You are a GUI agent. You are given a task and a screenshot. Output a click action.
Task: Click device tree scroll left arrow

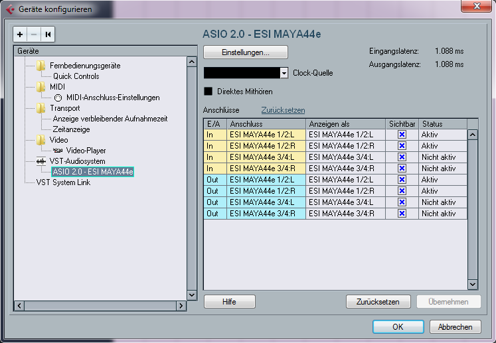pos(19,306)
